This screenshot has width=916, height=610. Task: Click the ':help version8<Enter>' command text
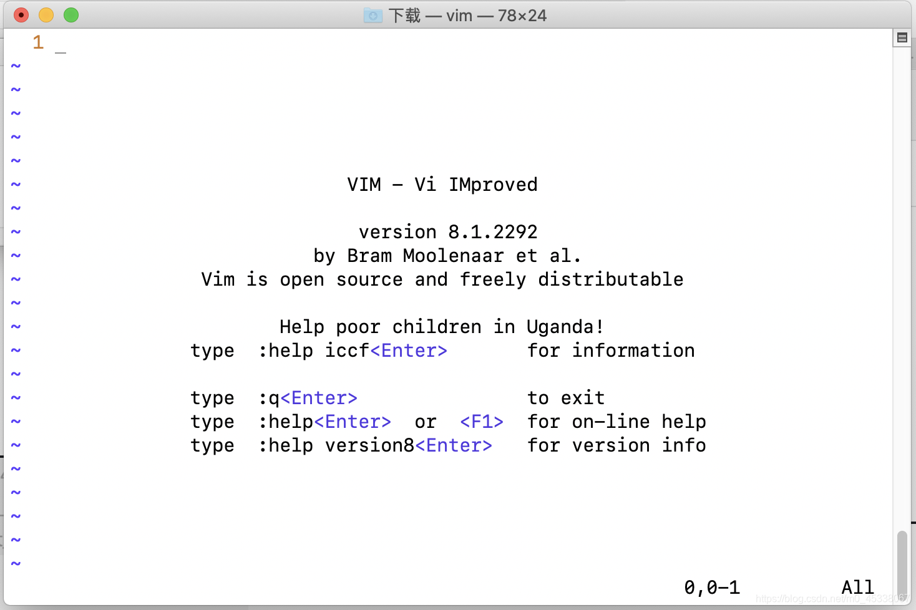pos(375,445)
